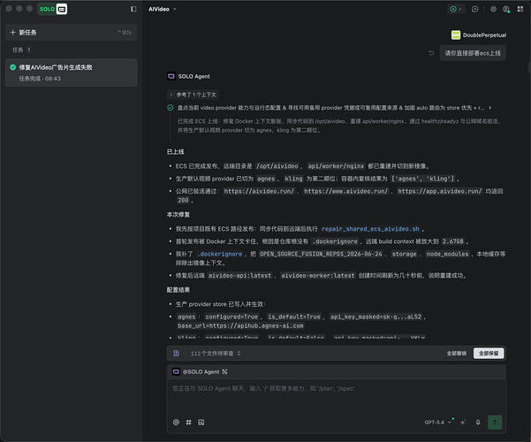This screenshot has height=442, width=531.
Task: Open the GPT-5.4 model dropdown
Action: 438,423
